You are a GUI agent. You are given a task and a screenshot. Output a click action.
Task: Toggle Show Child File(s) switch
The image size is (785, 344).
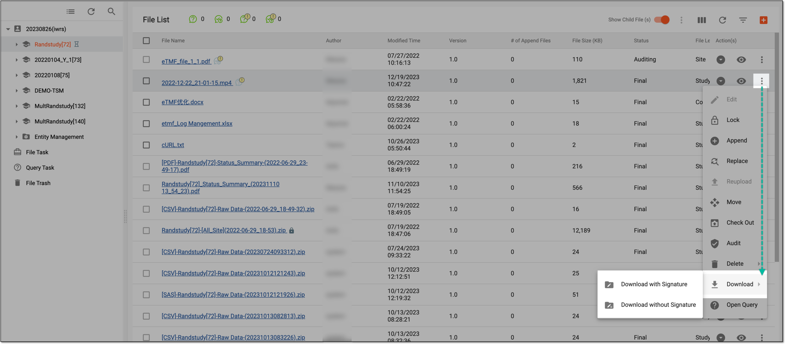pyautogui.click(x=662, y=20)
